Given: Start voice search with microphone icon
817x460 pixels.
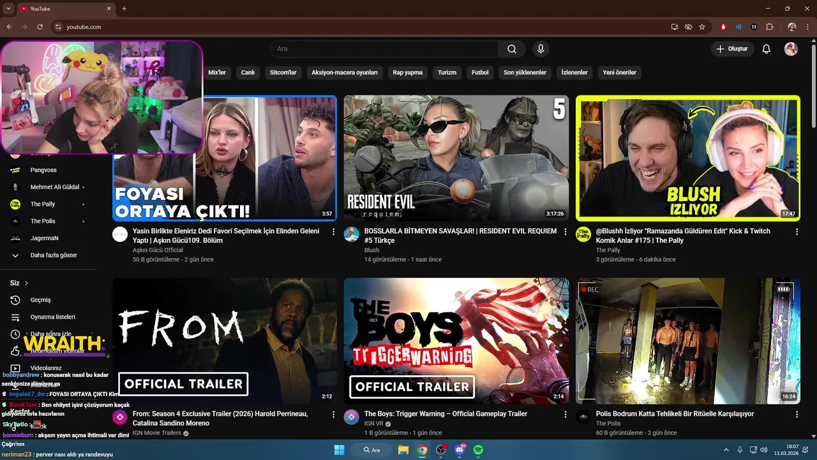Looking at the screenshot, I should click(x=541, y=49).
